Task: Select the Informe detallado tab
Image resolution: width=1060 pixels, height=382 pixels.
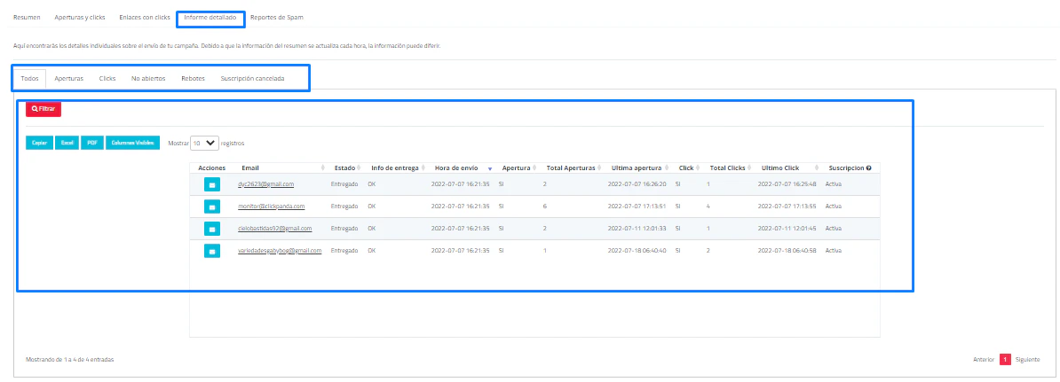Action: pyautogui.click(x=211, y=18)
